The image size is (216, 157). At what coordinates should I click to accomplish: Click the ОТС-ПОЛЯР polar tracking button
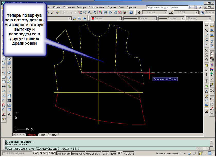point(63,154)
